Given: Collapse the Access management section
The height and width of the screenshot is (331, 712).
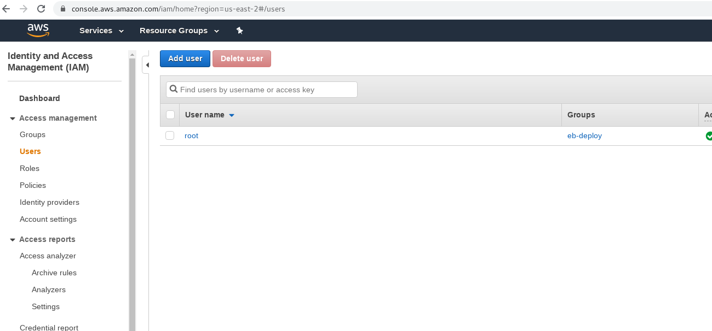Looking at the screenshot, I should 13,119.
